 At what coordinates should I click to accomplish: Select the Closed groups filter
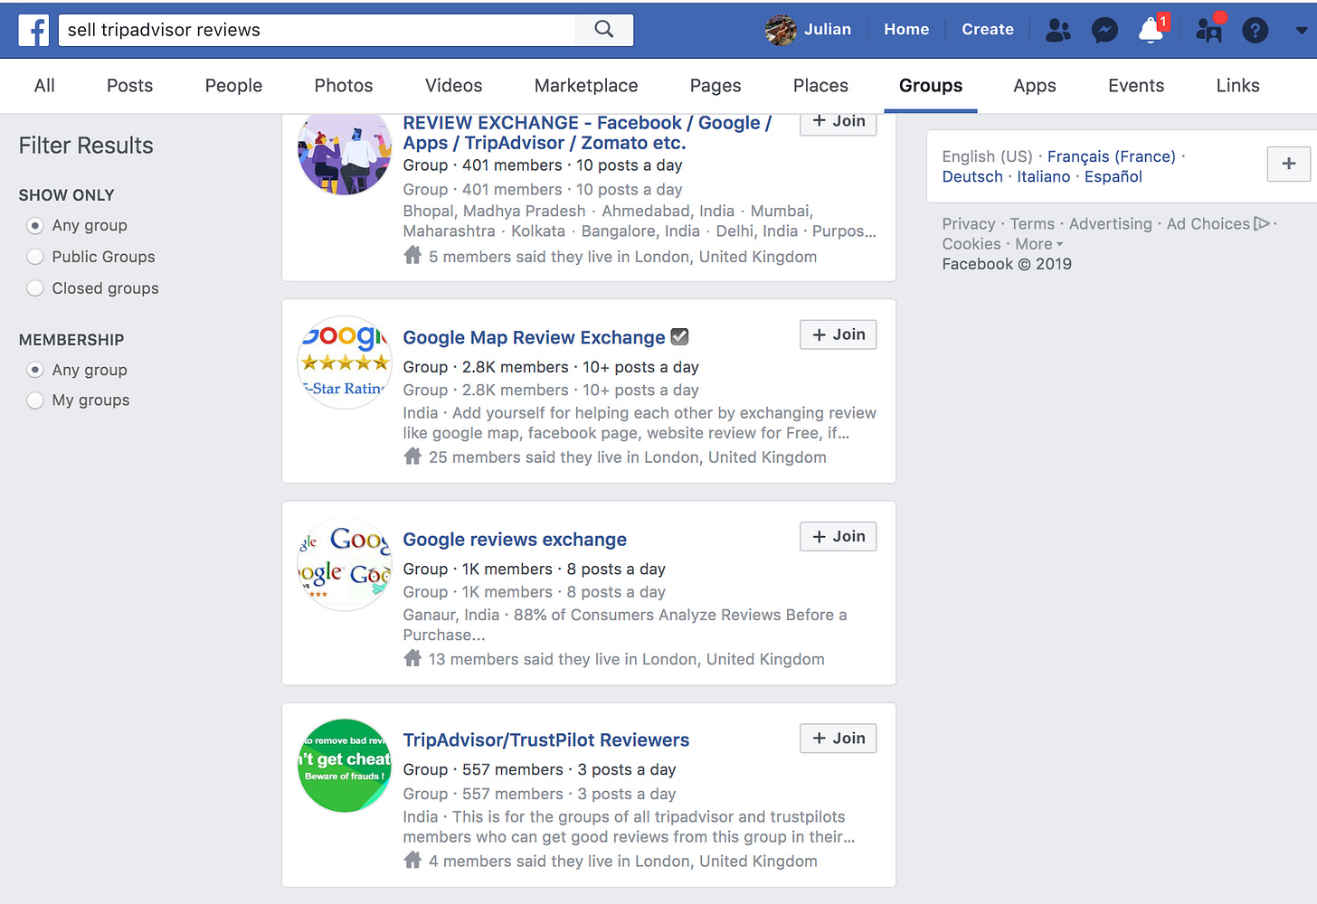[35, 288]
